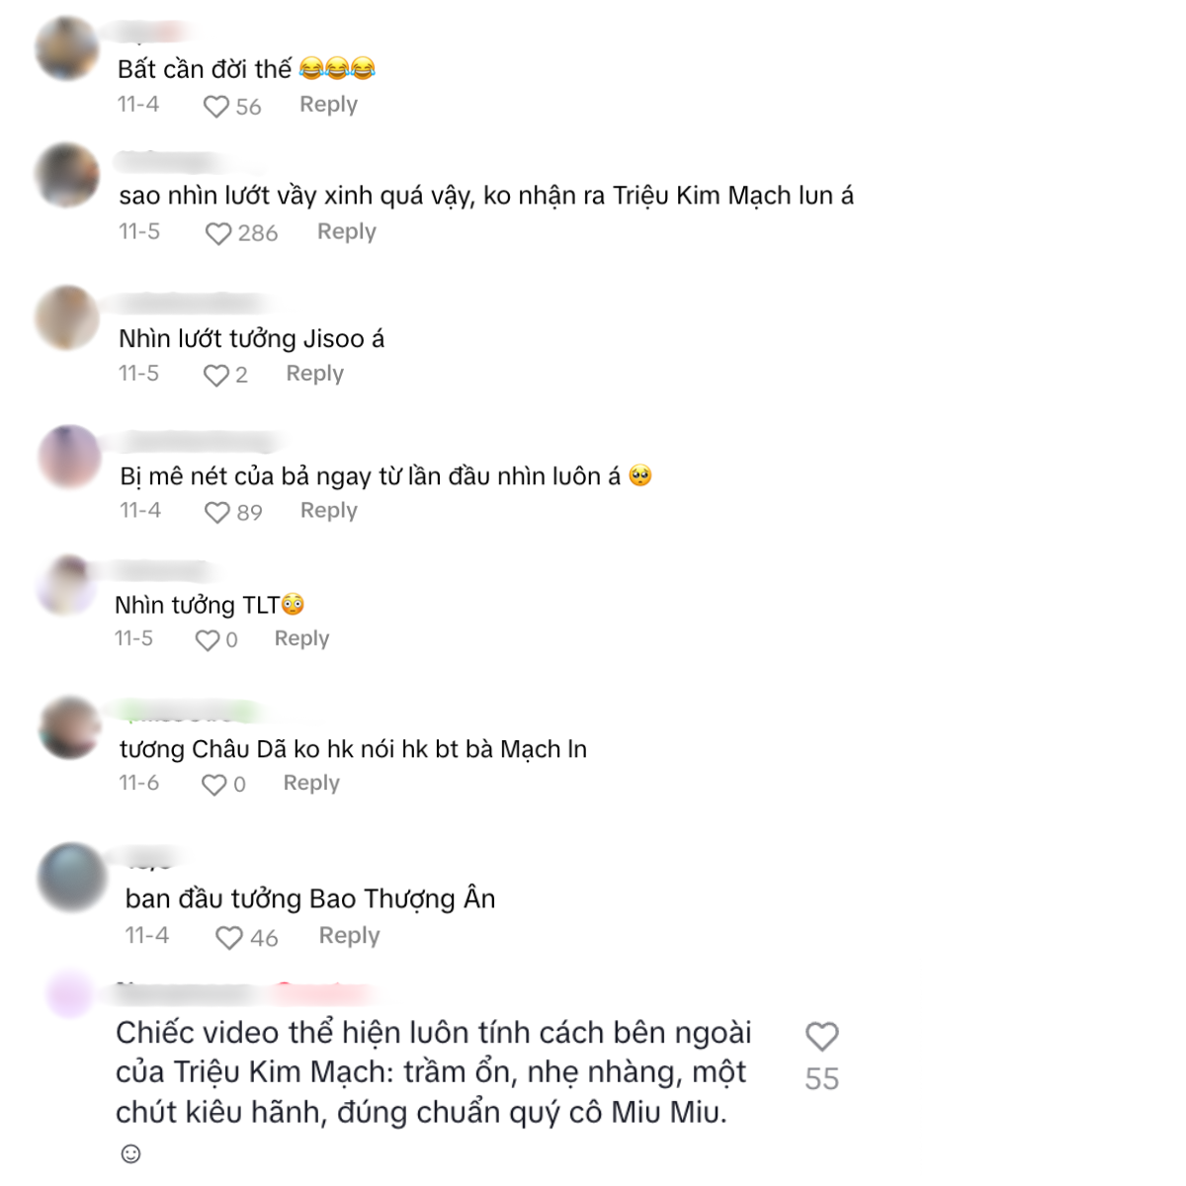Heart the 'Bị mê nét của bả' comment

pyautogui.click(x=217, y=513)
